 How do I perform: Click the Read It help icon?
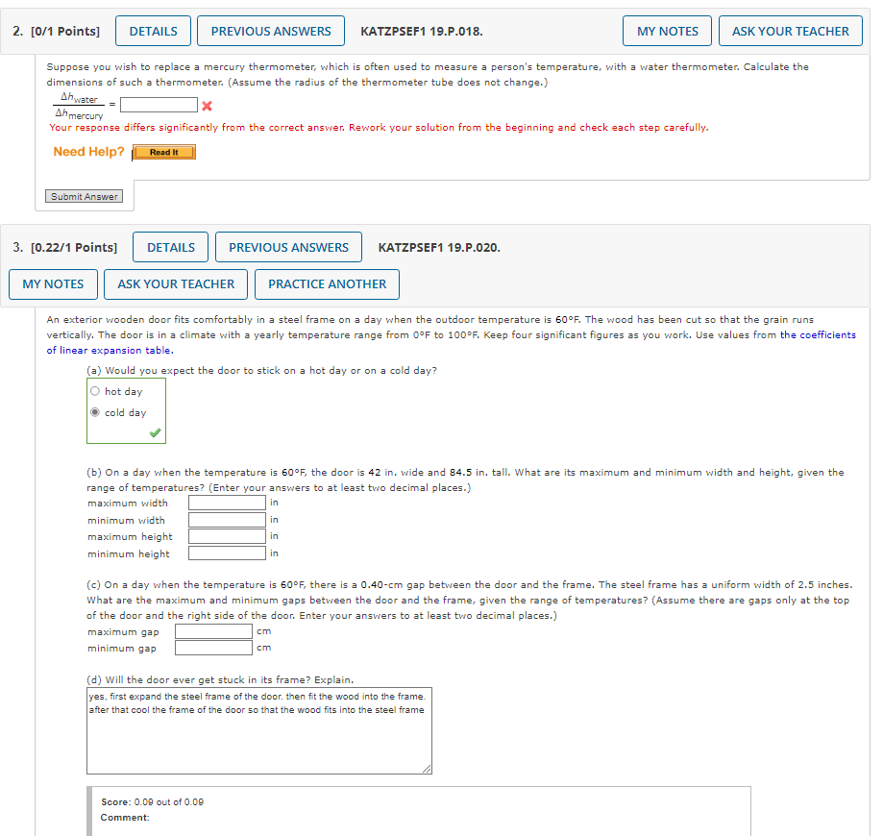point(163,151)
